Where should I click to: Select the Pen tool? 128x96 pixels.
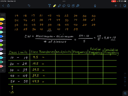pos(59,6)
